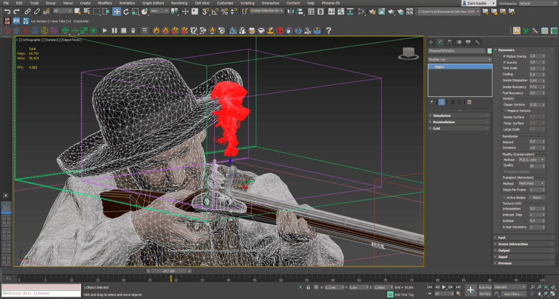Toggle the Set Key mode

pyautogui.click(x=485, y=294)
